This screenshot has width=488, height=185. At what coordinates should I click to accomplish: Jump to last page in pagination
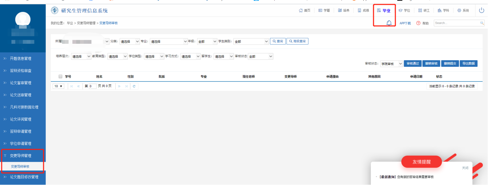click(x=126, y=86)
